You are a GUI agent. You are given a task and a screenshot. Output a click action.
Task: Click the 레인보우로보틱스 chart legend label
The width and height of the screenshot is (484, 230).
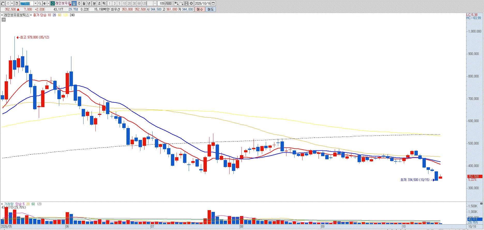tap(16, 15)
